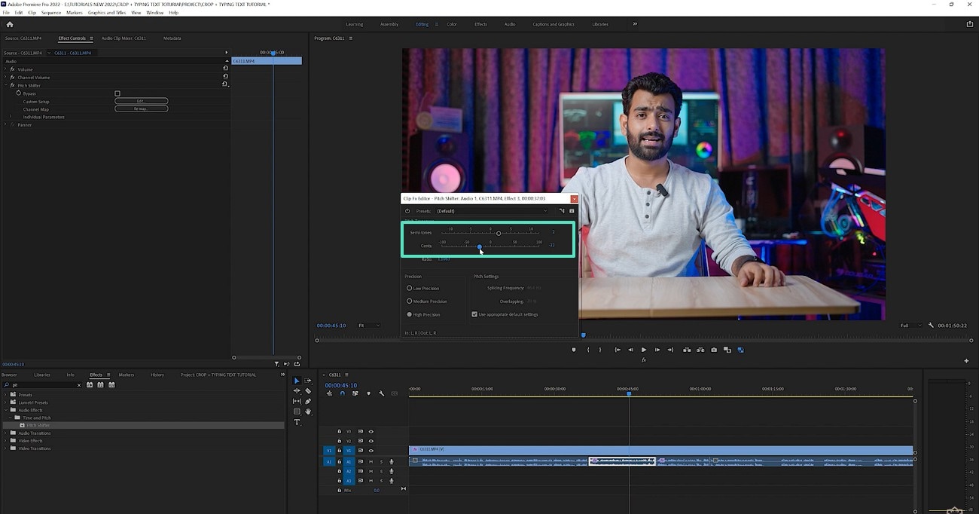Select the Type tool

coord(297,422)
